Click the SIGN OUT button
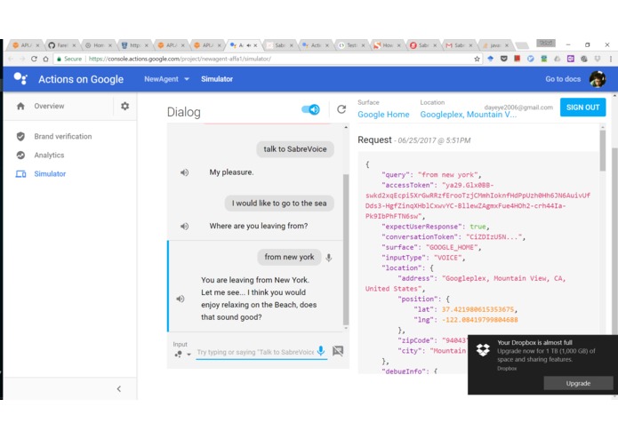Viewport: 618px width, 439px height. [582, 108]
